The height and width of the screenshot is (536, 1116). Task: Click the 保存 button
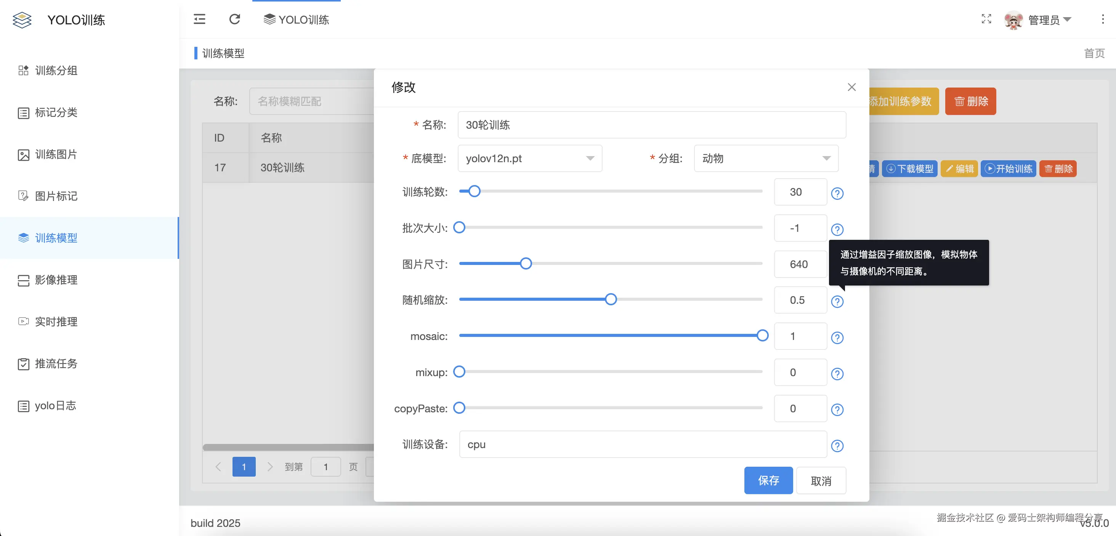[768, 480]
